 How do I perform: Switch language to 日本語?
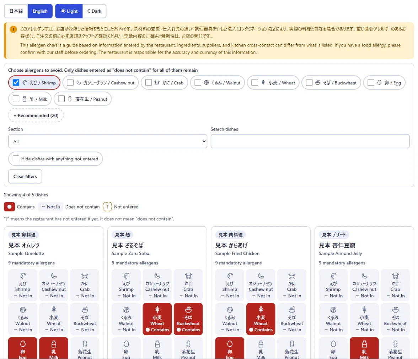pyautogui.click(x=16, y=11)
